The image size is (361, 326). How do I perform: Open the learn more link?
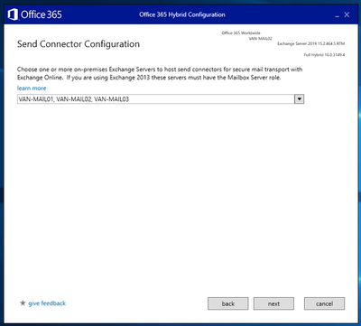[32, 88]
